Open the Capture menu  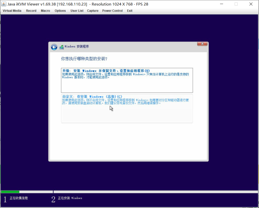[x=93, y=11]
